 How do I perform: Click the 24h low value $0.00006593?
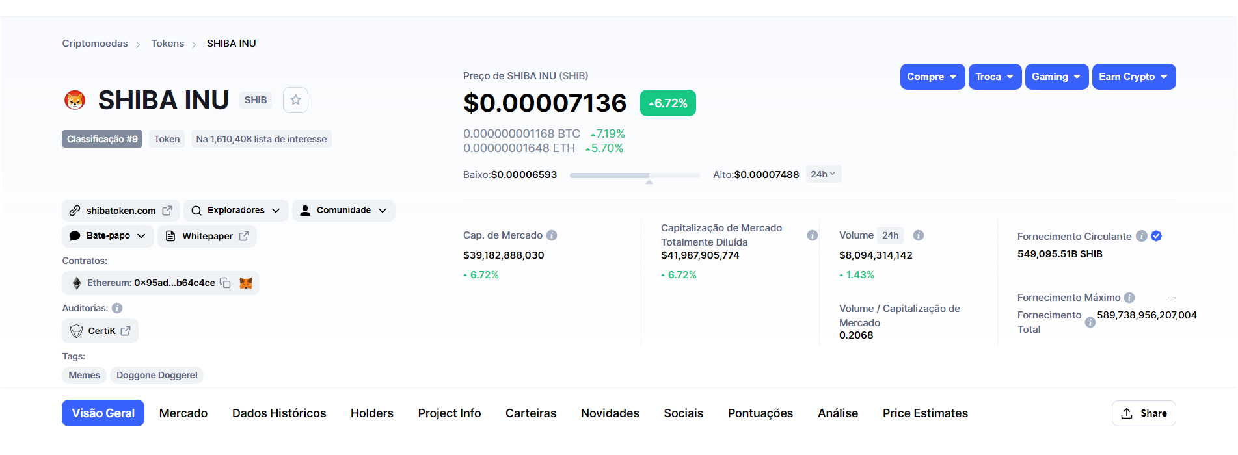[x=524, y=175]
